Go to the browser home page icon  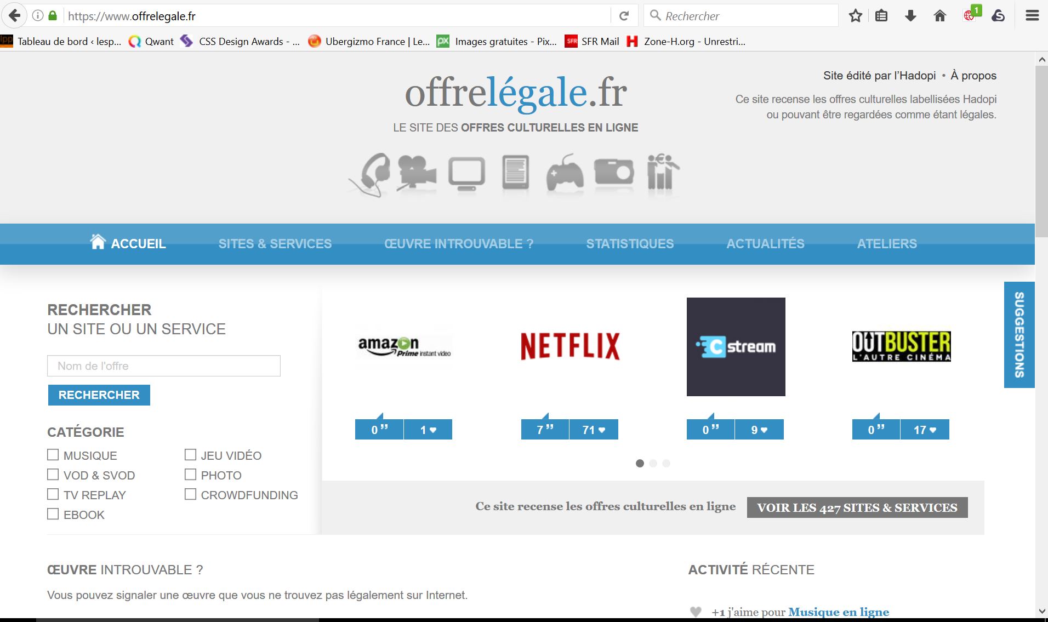point(939,16)
